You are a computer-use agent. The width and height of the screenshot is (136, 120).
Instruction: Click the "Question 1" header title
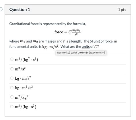click(x=20, y=9)
